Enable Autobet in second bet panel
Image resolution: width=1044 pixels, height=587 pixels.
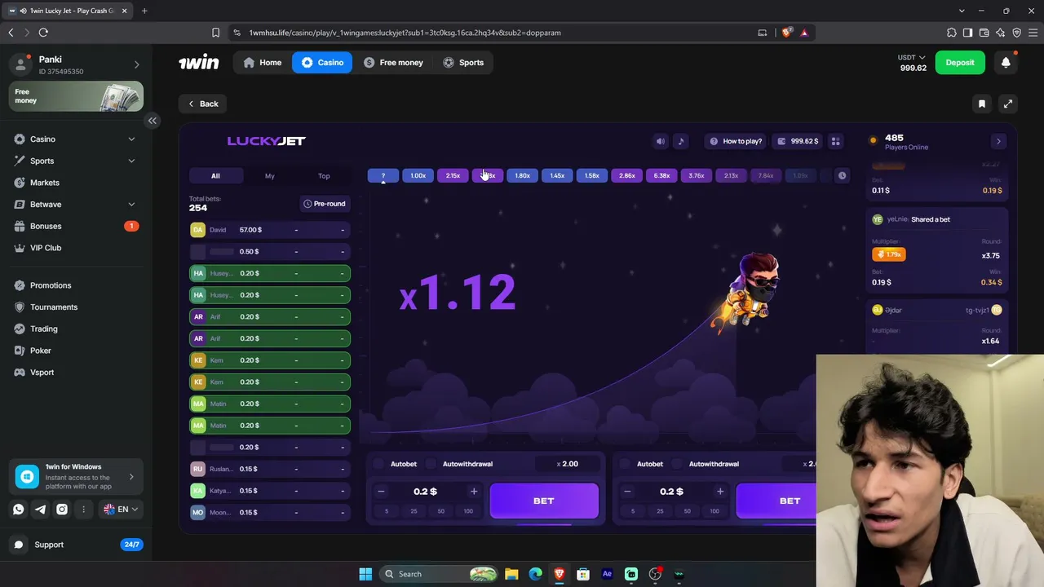(x=625, y=464)
